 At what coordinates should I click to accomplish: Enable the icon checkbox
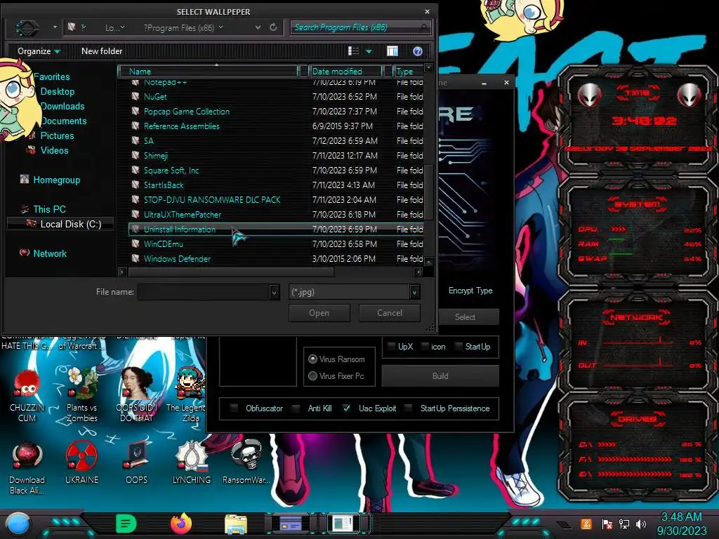point(425,346)
